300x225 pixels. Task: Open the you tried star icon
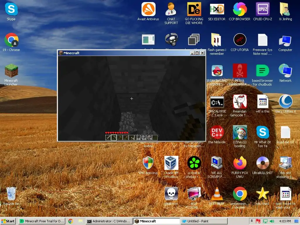click(262, 196)
